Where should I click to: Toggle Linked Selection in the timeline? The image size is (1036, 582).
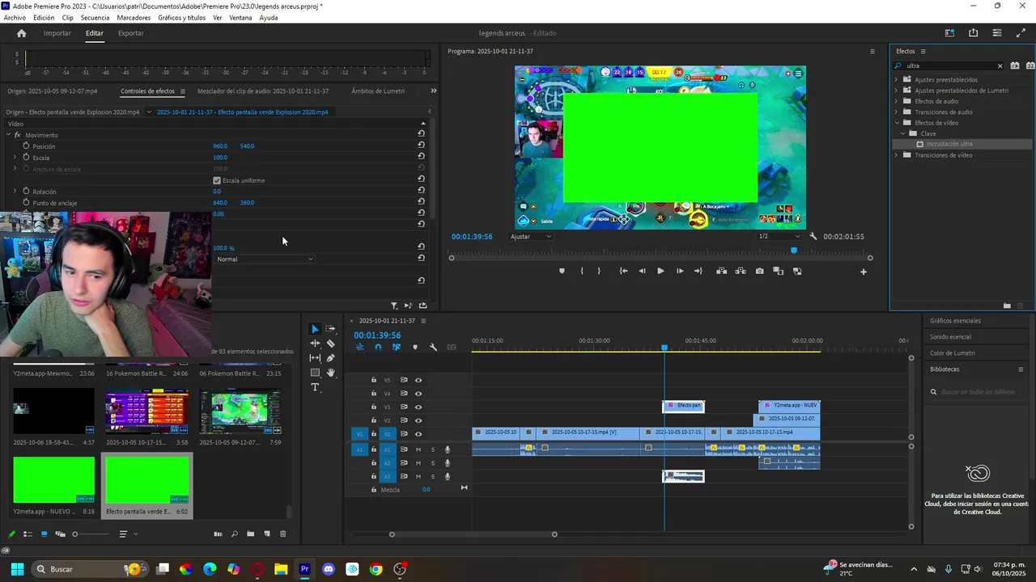click(x=396, y=348)
